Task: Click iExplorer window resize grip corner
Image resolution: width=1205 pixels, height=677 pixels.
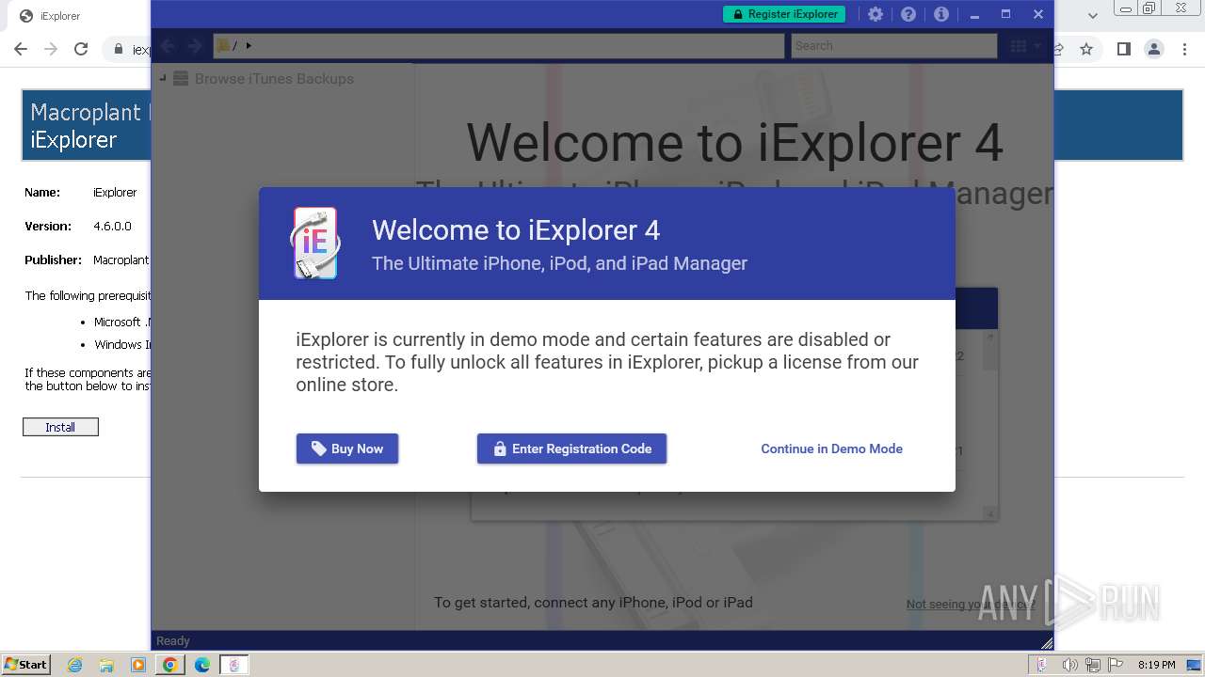Action: coord(1047,643)
